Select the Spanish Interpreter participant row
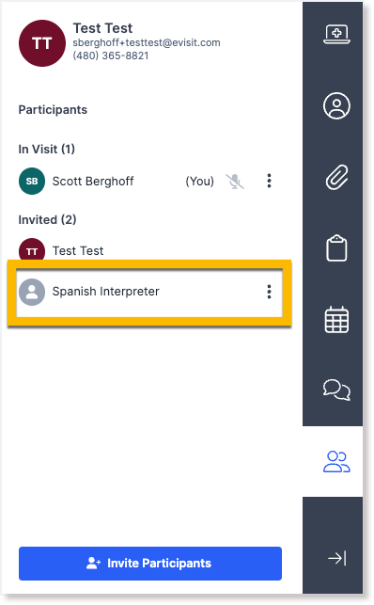 [x=149, y=292]
